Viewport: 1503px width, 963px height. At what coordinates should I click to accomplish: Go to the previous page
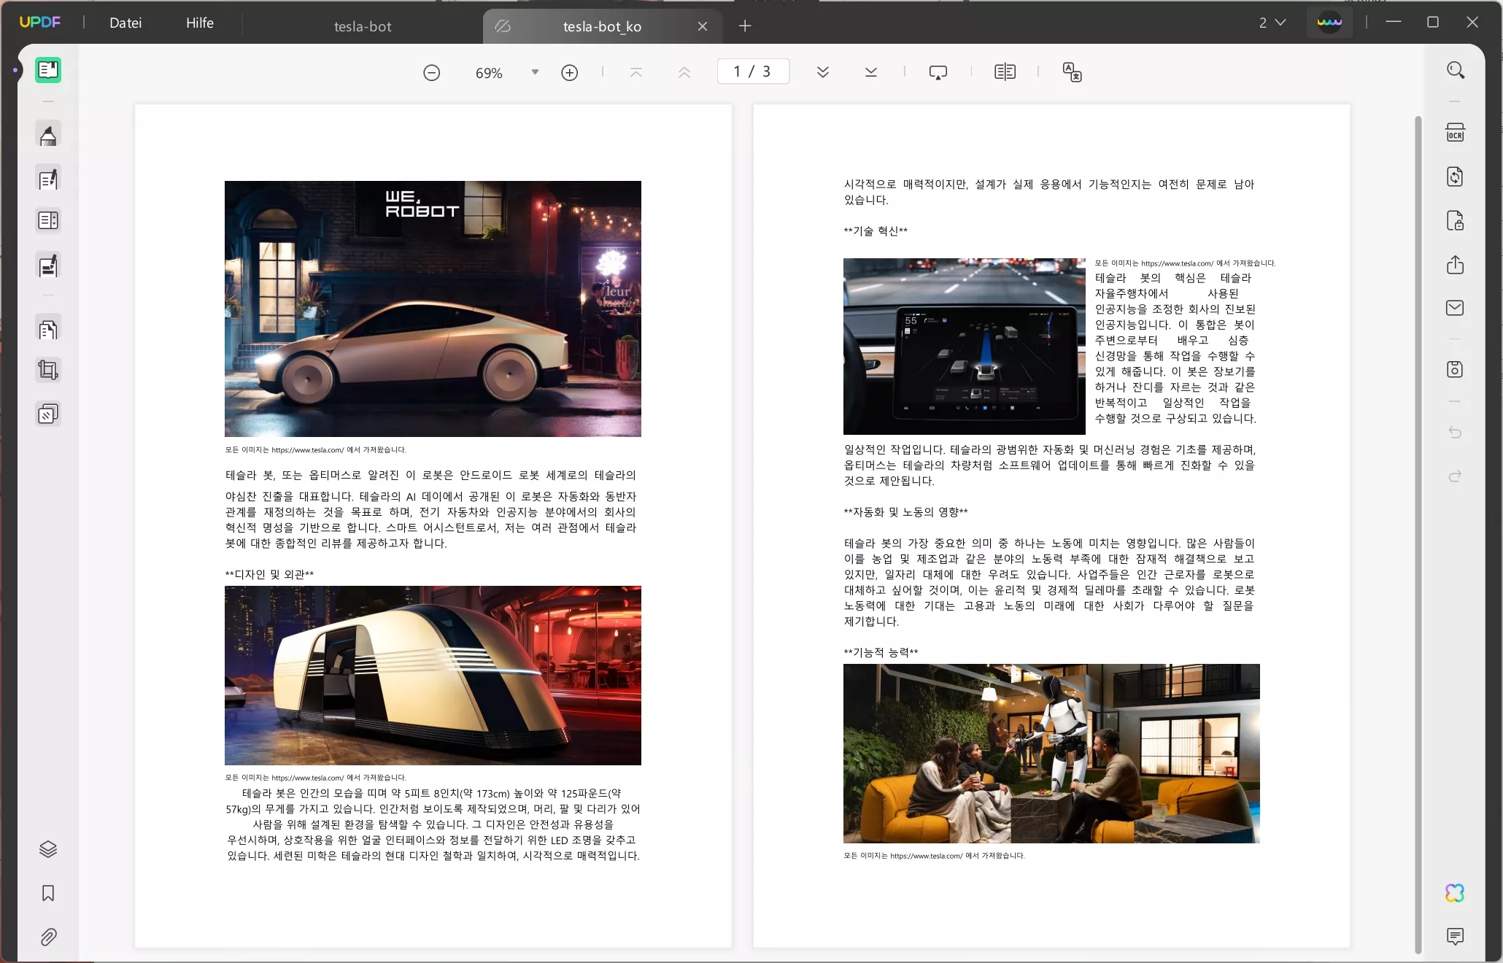(684, 72)
